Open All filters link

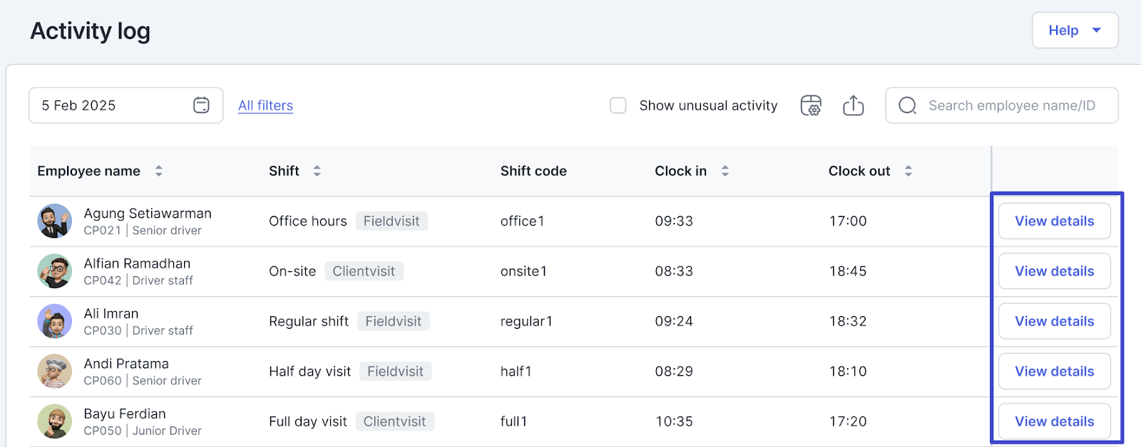[x=265, y=105]
